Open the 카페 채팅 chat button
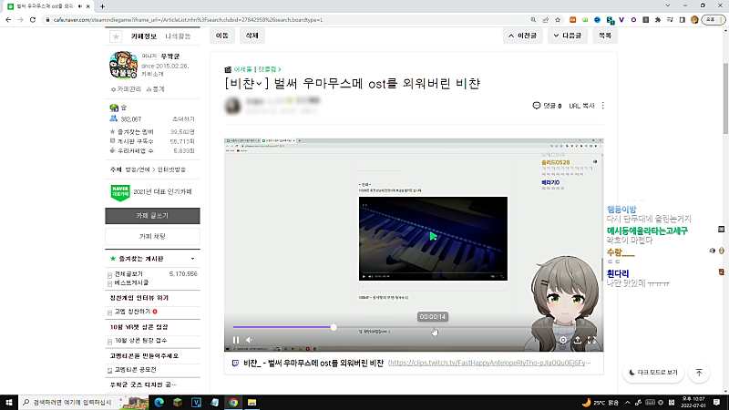Viewport: 729px width, 410px height. (x=151, y=236)
